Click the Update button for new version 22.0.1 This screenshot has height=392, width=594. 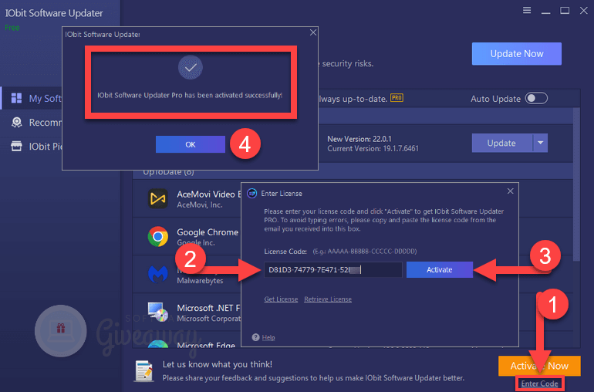(501, 143)
